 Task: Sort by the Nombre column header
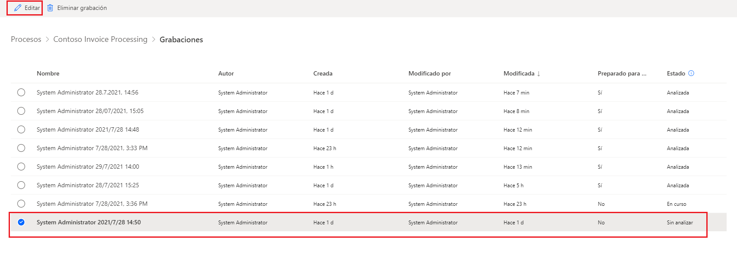pos(48,73)
